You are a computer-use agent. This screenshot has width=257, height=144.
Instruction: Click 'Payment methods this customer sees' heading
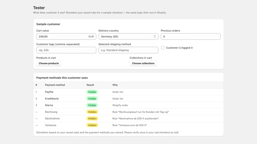click(x=62, y=78)
